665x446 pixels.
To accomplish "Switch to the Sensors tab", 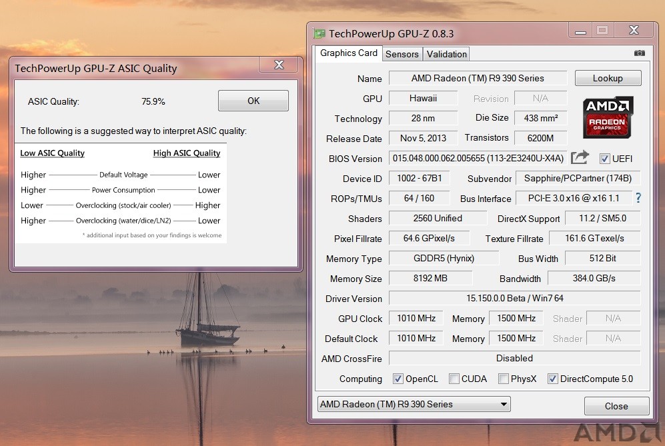I will [402, 54].
